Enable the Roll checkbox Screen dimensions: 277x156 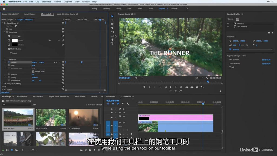[x=230, y=67]
